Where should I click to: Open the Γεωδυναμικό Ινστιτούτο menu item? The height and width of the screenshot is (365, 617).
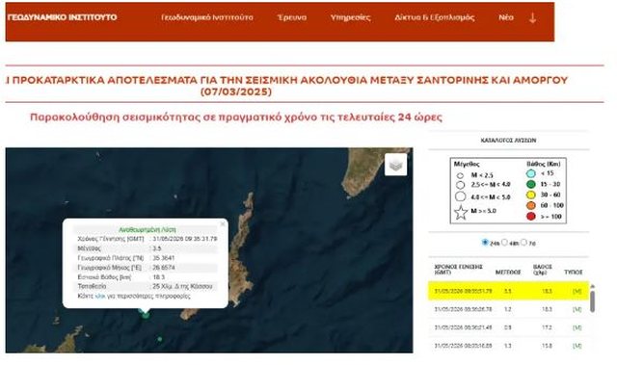tap(207, 17)
